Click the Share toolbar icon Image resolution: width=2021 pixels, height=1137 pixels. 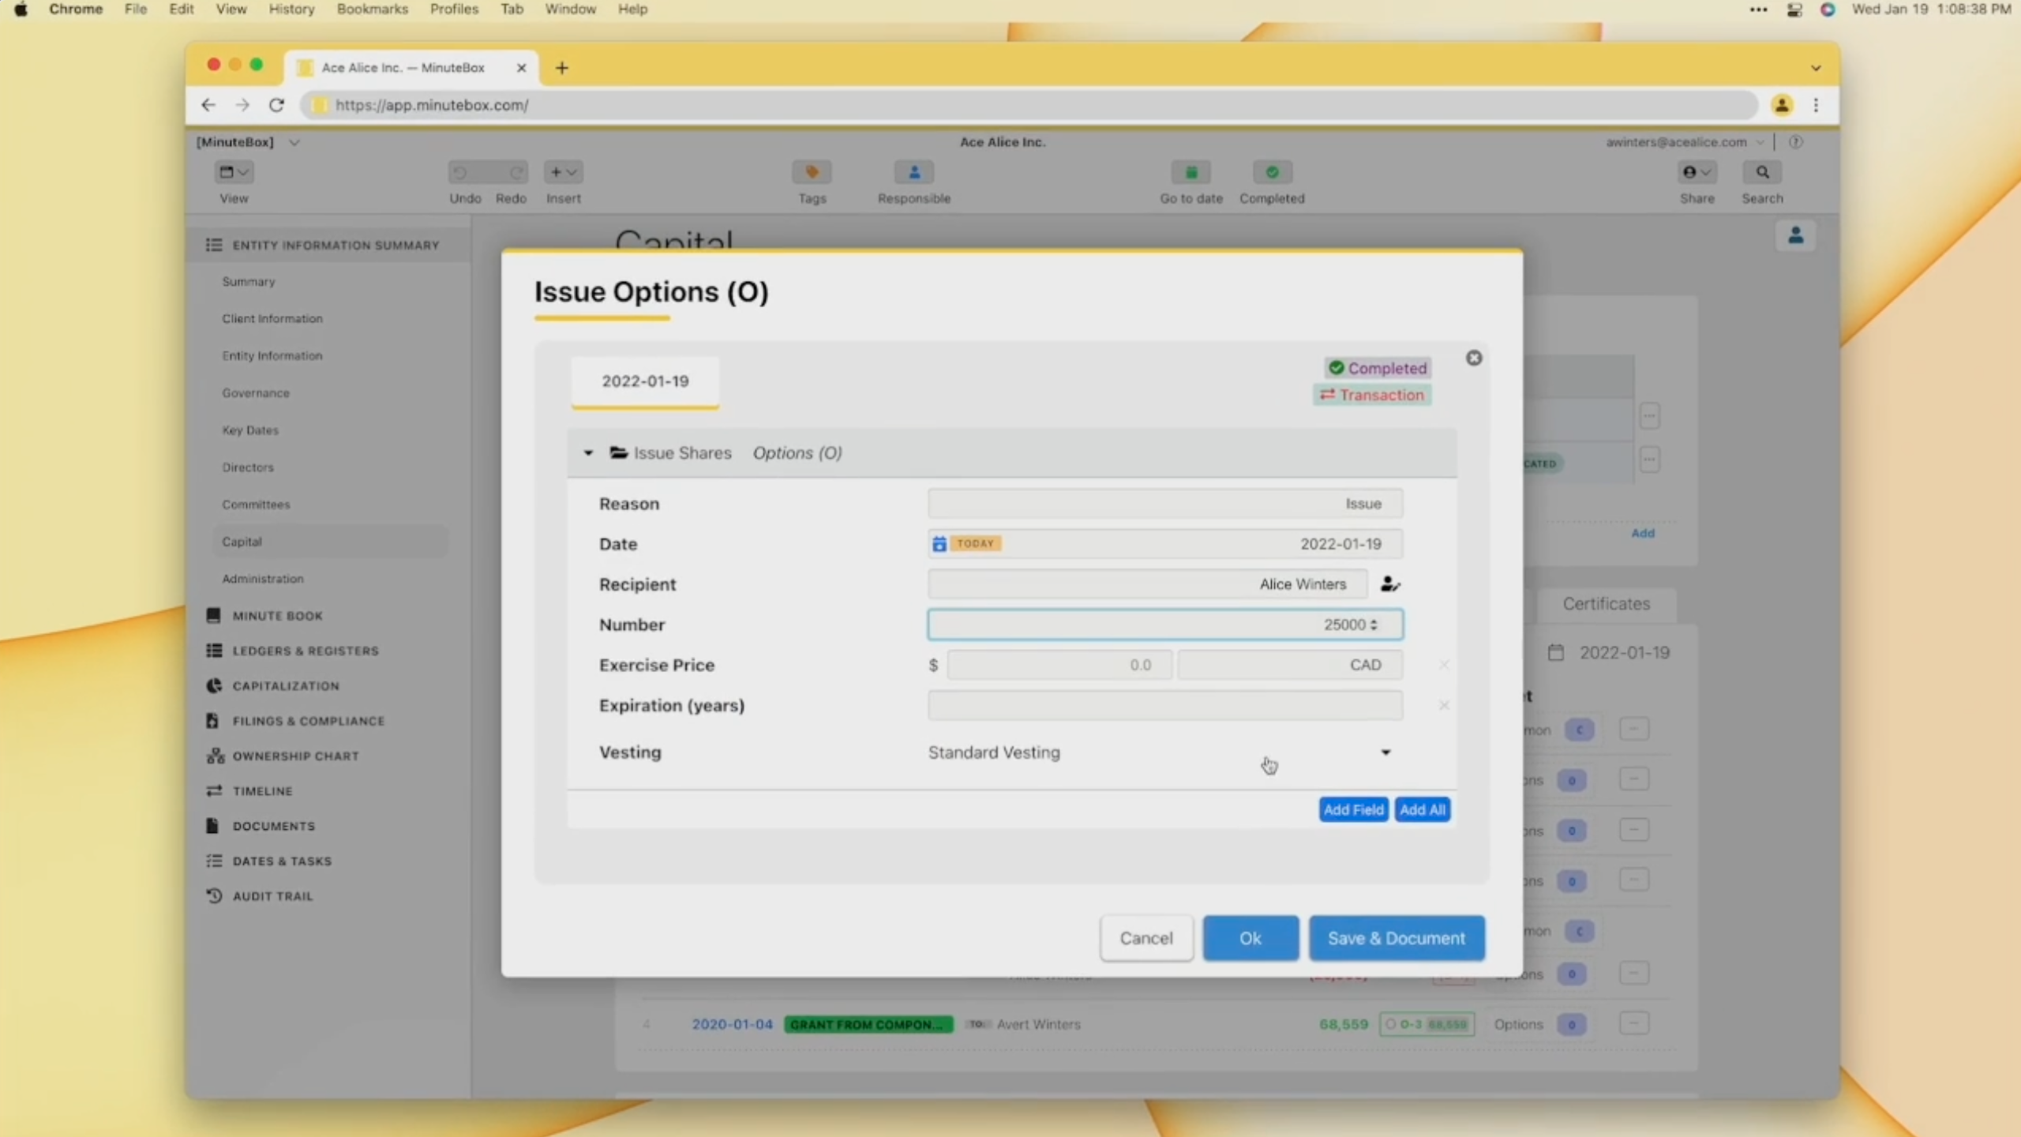coord(1696,172)
